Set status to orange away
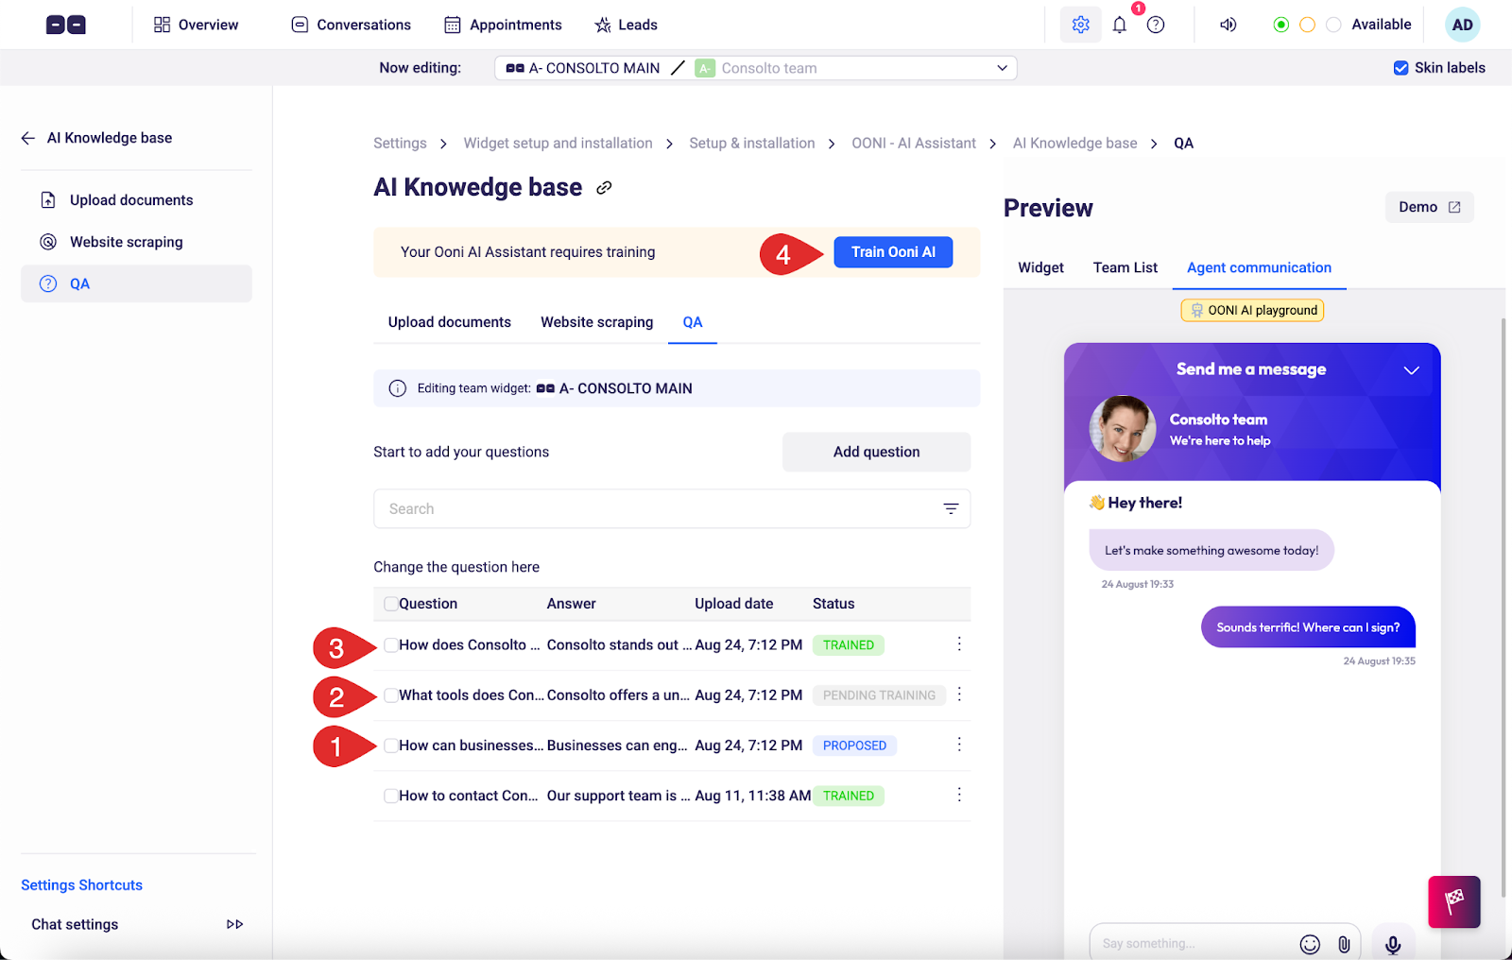The image size is (1512, 960). click(x=1308, y=25)
